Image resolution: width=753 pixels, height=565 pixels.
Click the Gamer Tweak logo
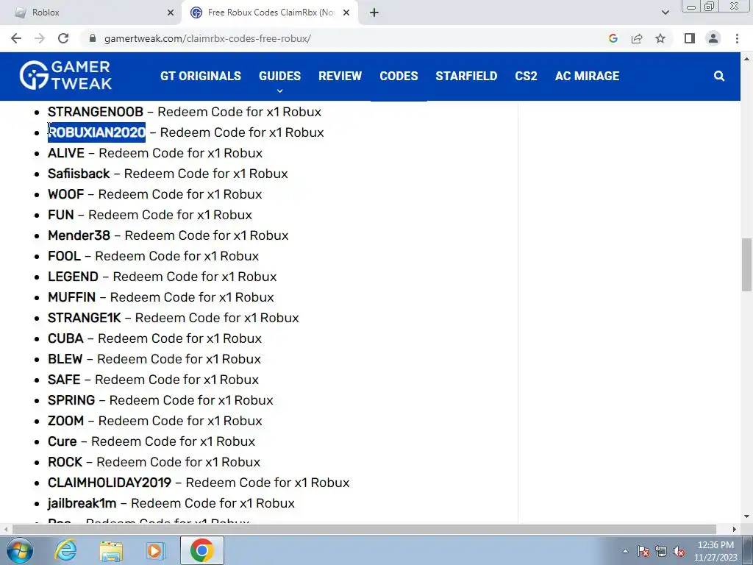pyautogui.click(x=65, y=76)
